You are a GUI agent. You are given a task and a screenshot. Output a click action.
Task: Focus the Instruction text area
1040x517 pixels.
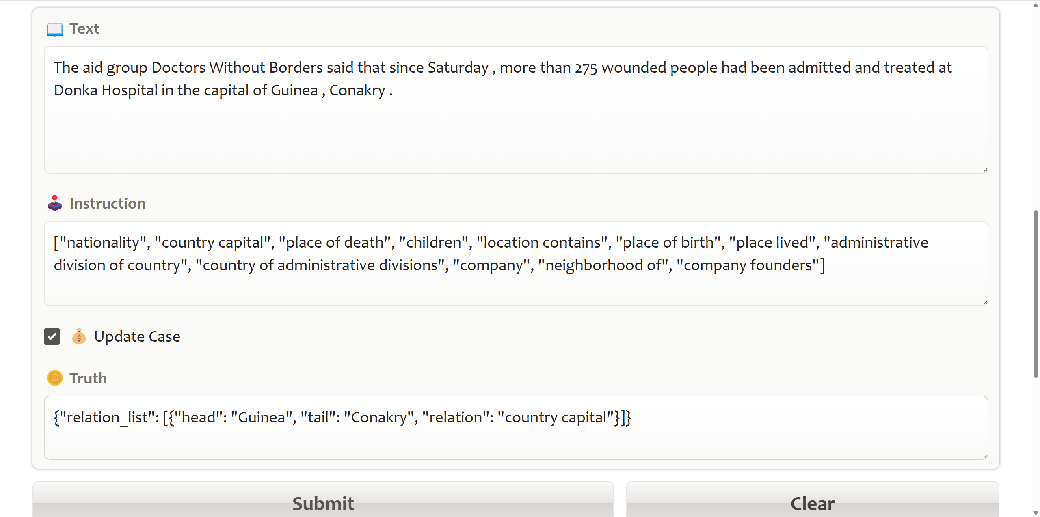516,263
